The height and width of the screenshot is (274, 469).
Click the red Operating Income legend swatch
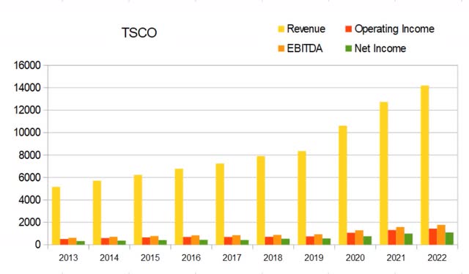coord(349,29)
